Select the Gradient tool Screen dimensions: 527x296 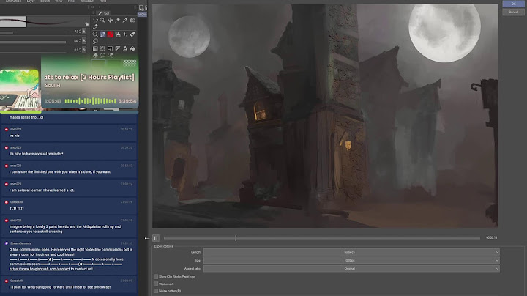point(95,49)
